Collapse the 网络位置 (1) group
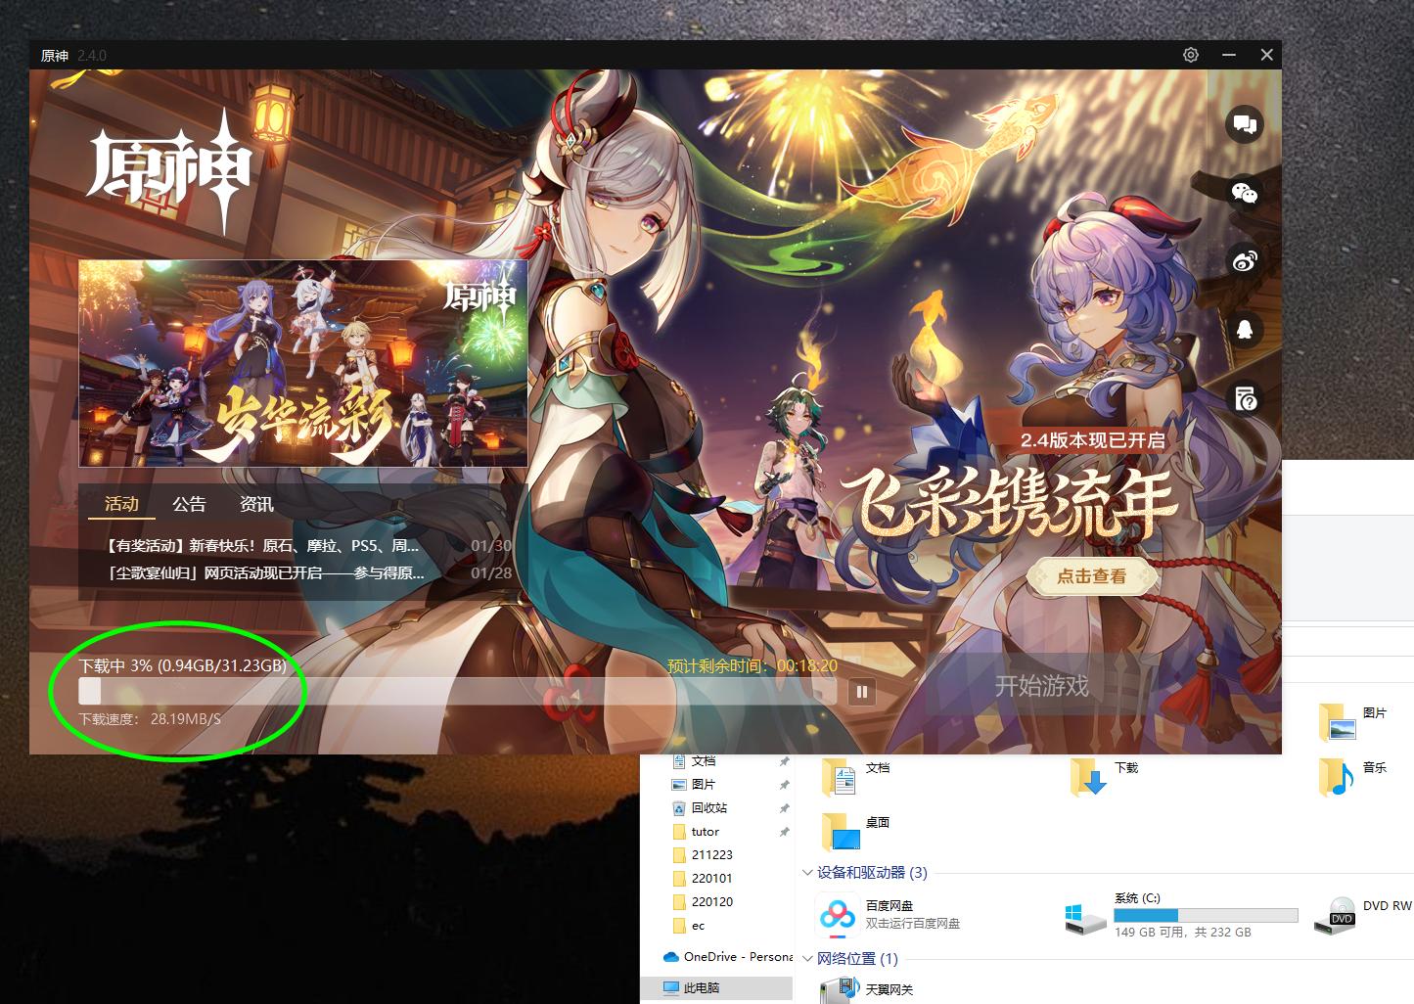Image resolution: width=1414 pixels, height=1004 pixels. tap(807, 958)
